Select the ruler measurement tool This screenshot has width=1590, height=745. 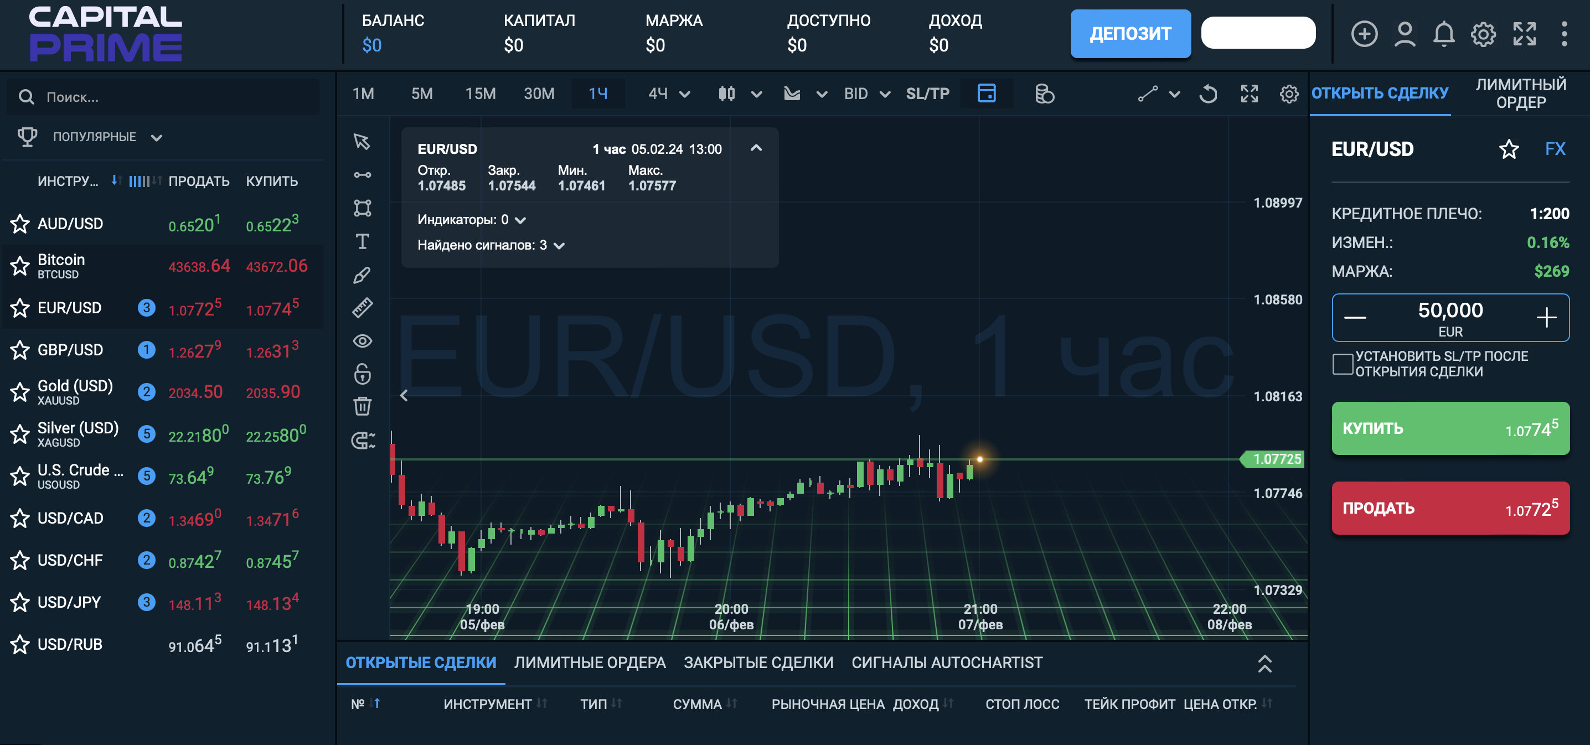[362, 307]
